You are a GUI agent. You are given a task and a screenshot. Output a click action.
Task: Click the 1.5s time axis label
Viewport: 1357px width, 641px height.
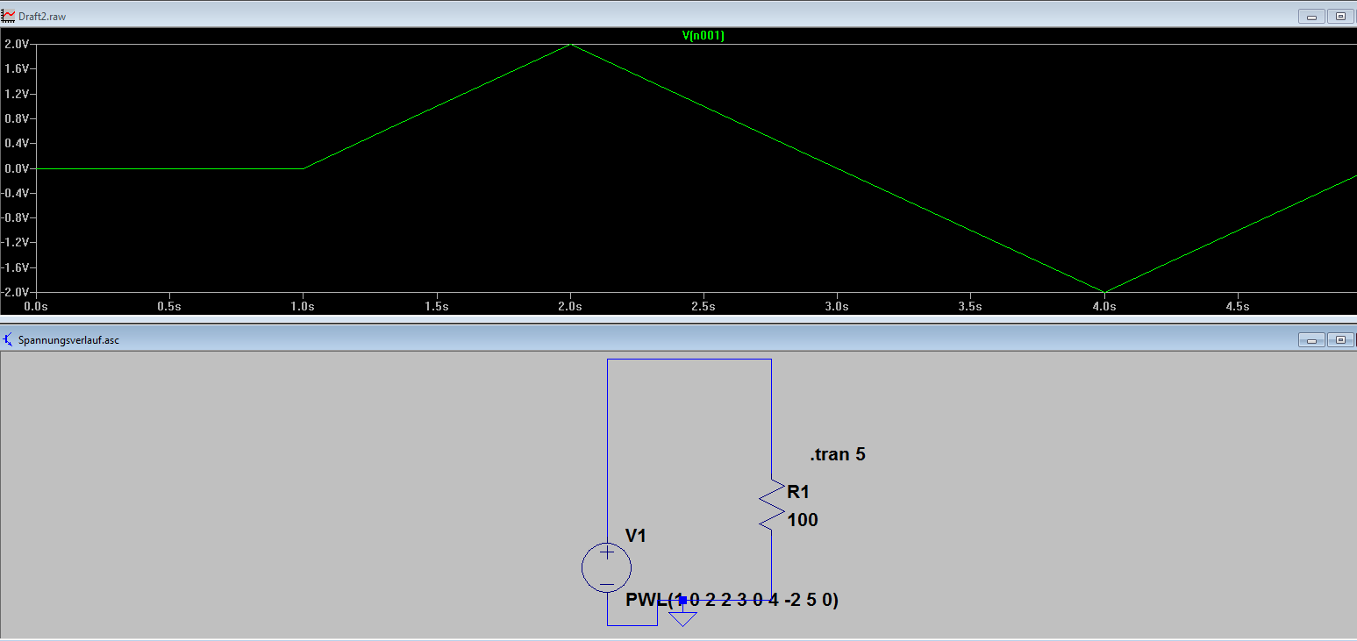tap(437, 307)
